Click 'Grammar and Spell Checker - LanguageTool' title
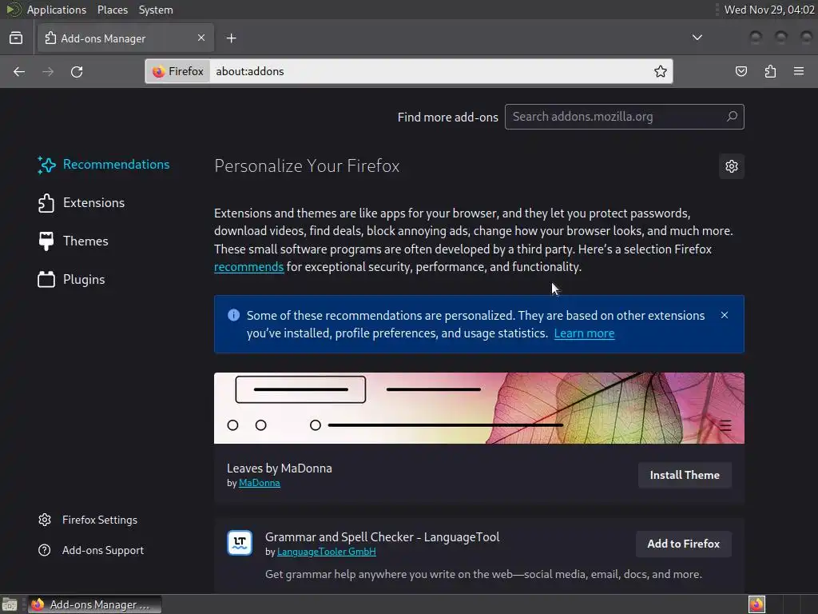Image resolution: width=818 pixels, height=614 pixels. point(383,537)
